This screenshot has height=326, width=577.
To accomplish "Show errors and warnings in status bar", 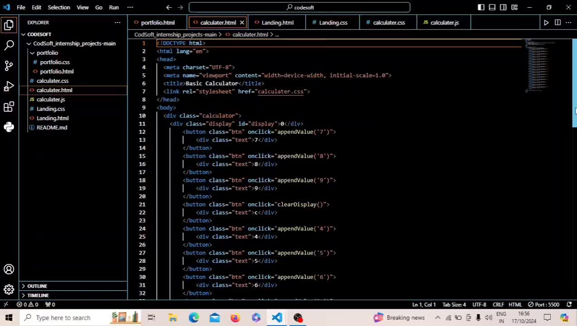I will (x=28, y=304).
